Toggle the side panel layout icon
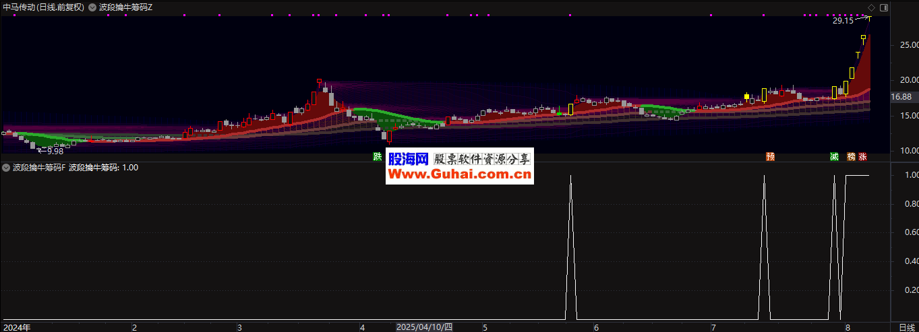 point(885,7)
